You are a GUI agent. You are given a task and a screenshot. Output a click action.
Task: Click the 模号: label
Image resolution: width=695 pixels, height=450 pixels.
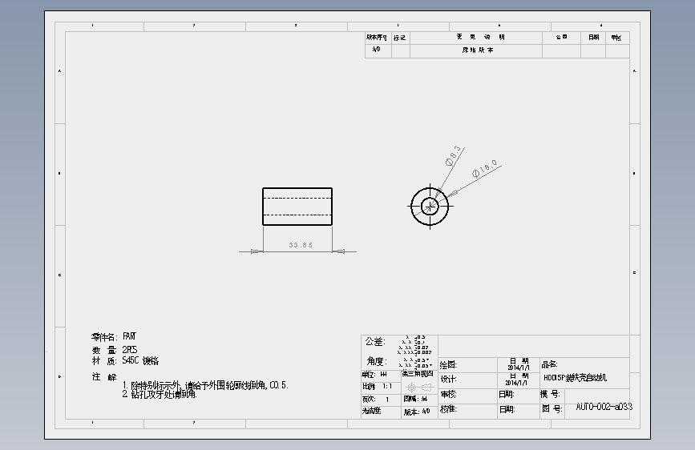pyautogui.click(x=550, y=394)
